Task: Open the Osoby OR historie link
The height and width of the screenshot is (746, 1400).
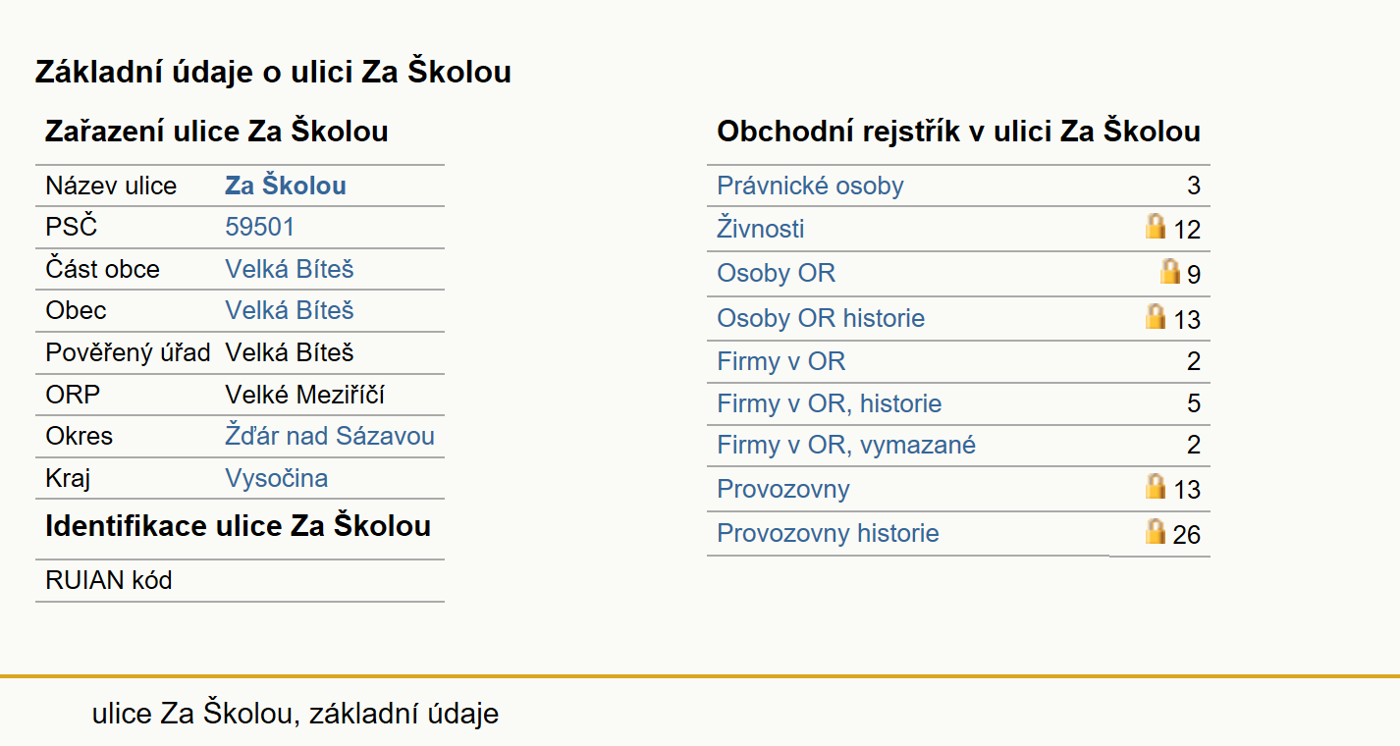Action: (x=821, y=318)
